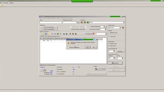Image resolution: width=164 pixels, height=92 pixels.
Task: Click the first red material icon beside material field
Action: coord(82,22)
